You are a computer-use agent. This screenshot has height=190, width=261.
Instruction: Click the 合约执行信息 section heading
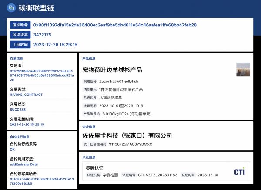tap(20, 137)
